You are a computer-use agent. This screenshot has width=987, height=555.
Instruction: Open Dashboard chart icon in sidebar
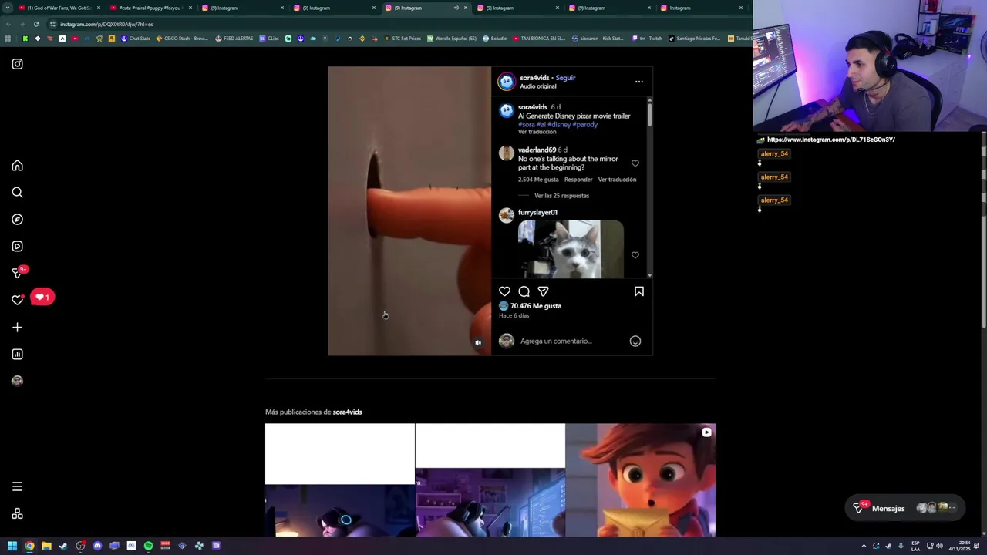(17, 355)
